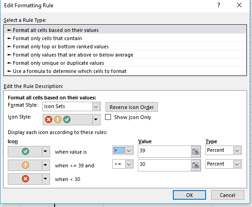Viewport: 252px width, 207px height.
Task: Select Format only top or bottom ranked values
Action: [125, 47]
